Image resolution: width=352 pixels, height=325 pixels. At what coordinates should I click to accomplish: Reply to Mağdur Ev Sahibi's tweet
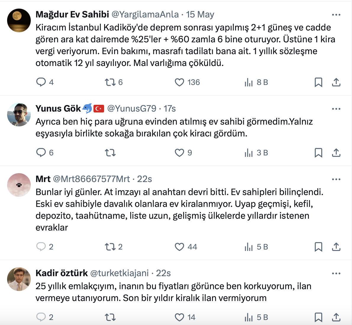[41, 82]
